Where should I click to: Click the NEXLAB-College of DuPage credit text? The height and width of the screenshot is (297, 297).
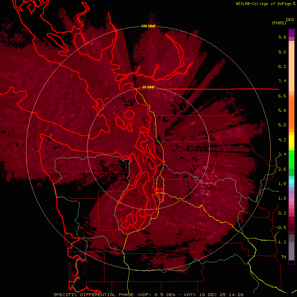[264, 4]
